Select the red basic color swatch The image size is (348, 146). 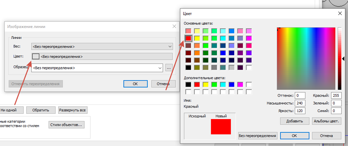click(188, 38)
